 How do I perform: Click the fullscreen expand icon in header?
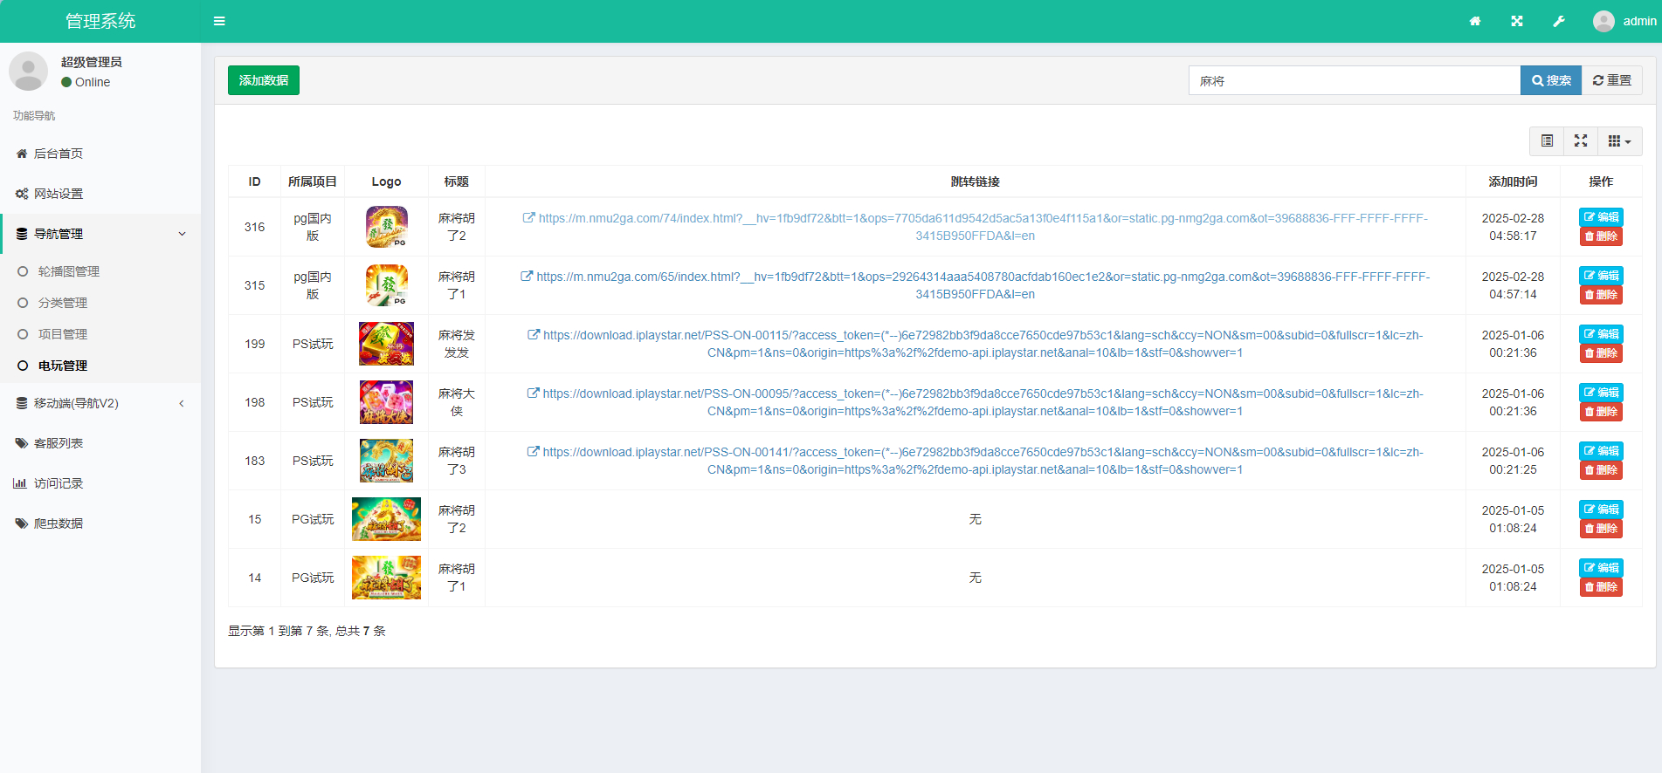1517,21
